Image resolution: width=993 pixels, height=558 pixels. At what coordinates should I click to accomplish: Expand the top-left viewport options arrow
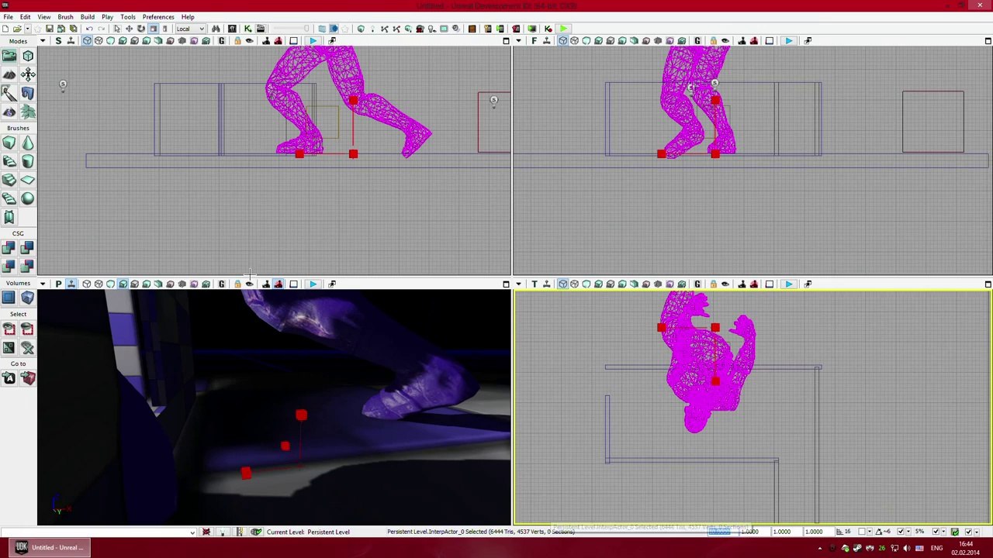click(x=43, y=40)
